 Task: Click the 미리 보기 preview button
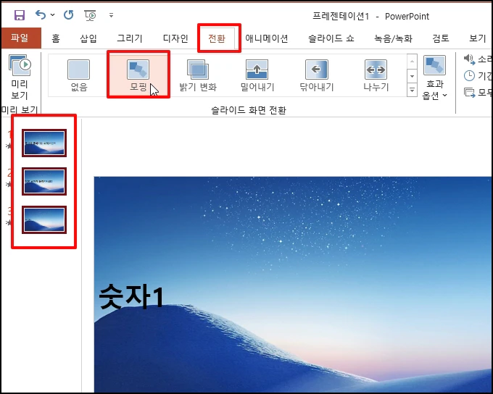[20, 77]
